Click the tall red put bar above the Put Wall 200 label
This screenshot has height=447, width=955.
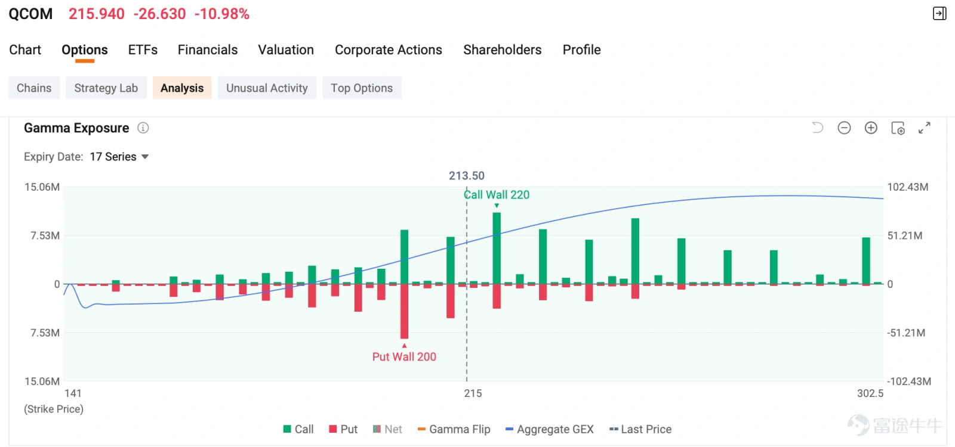pos(404,311)
